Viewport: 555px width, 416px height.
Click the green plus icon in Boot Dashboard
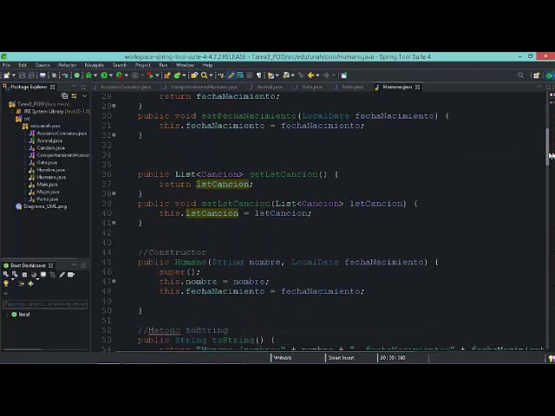pyautogui.click(x=30, y=283)
